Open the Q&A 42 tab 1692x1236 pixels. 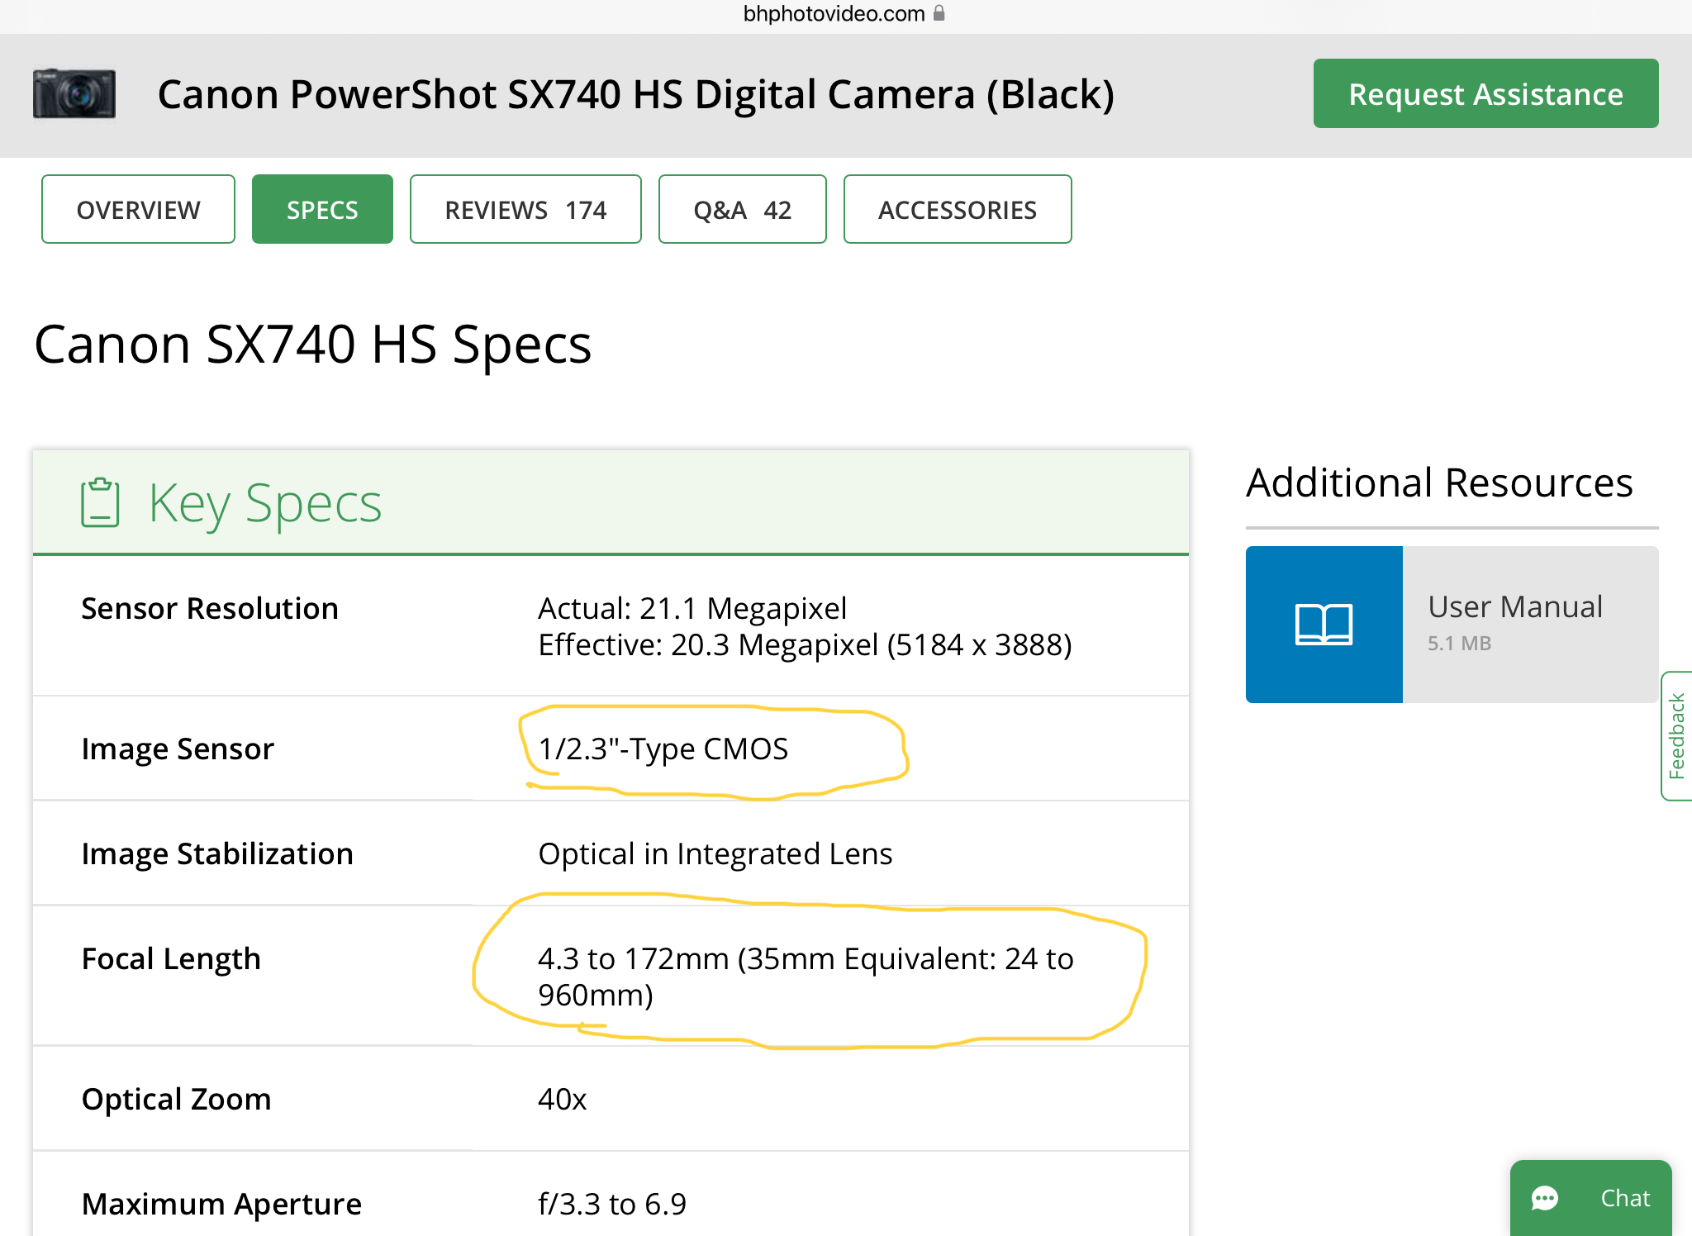click(742, 210)
